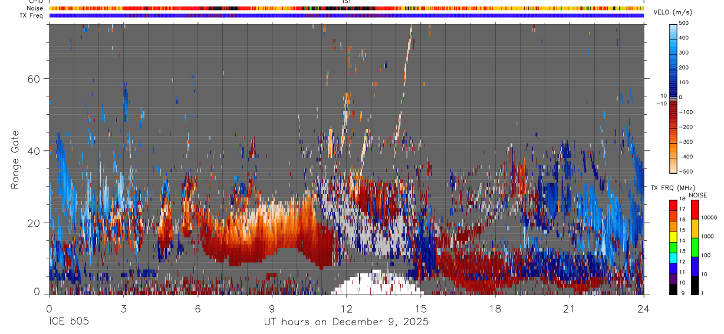Click the −400 label on velocity colorbar
The width and height of the screenshot is (724, 334).
(x=687, y=157)
